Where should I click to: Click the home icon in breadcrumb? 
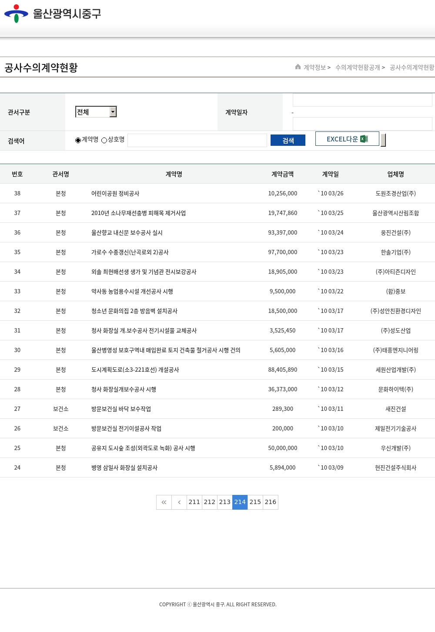point(298,67)
